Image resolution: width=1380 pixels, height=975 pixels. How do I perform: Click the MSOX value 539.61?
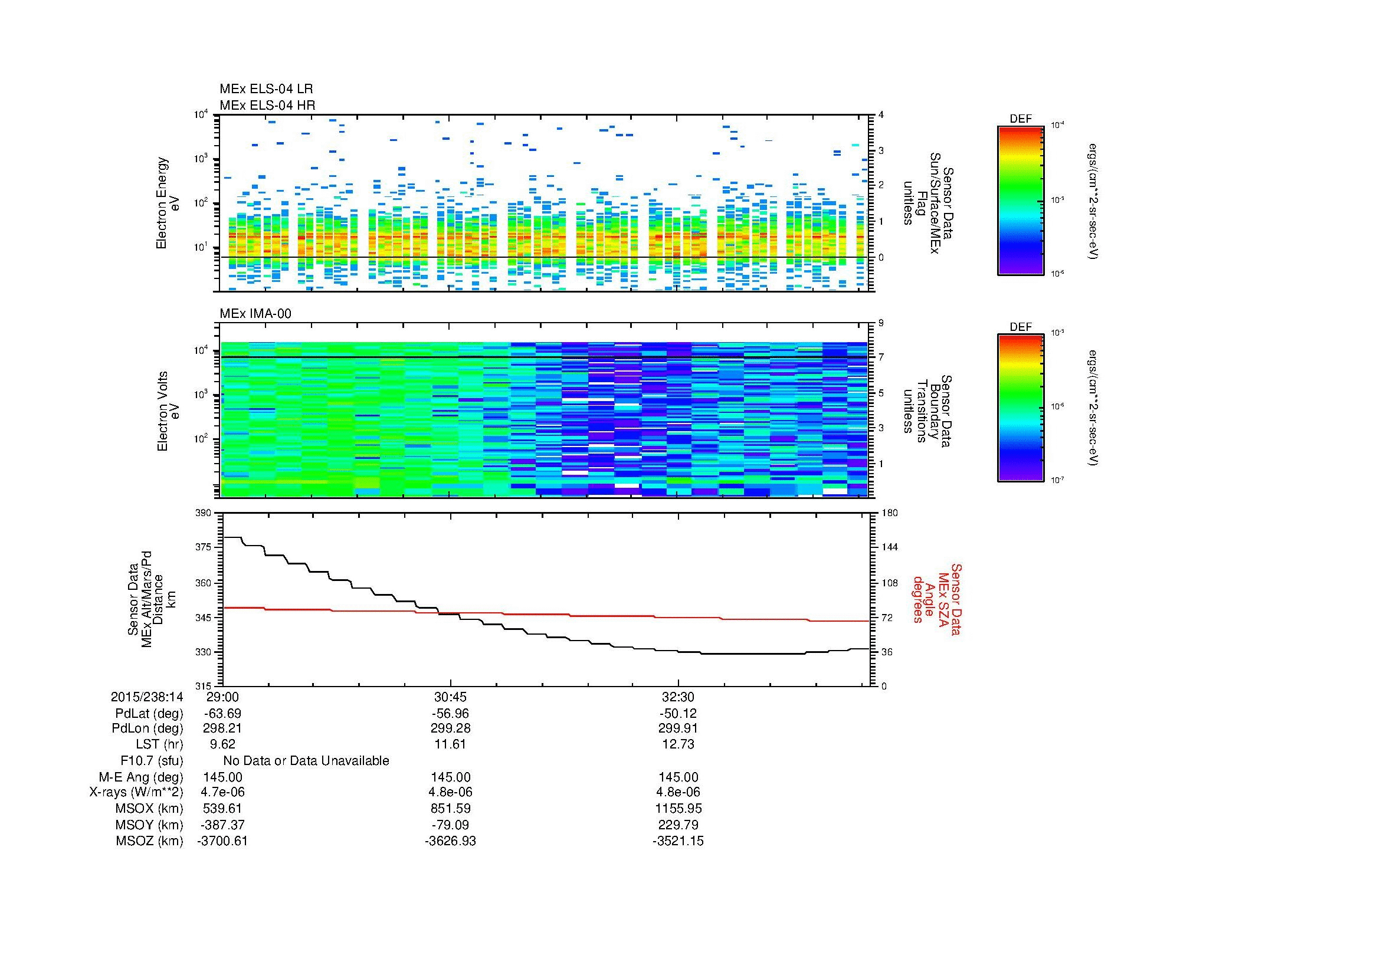(x=222, y=809)
